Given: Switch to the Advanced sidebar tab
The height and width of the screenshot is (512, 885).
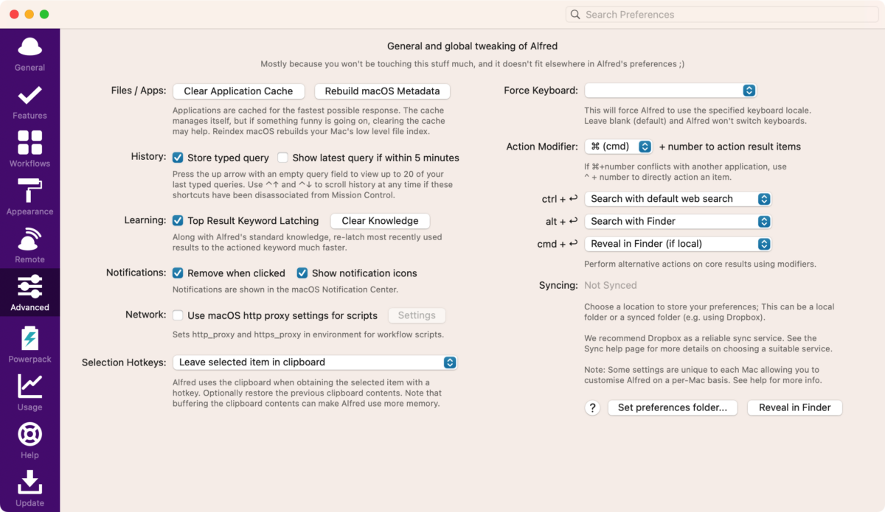Looking at the screenshot, I should coord(29,292).
